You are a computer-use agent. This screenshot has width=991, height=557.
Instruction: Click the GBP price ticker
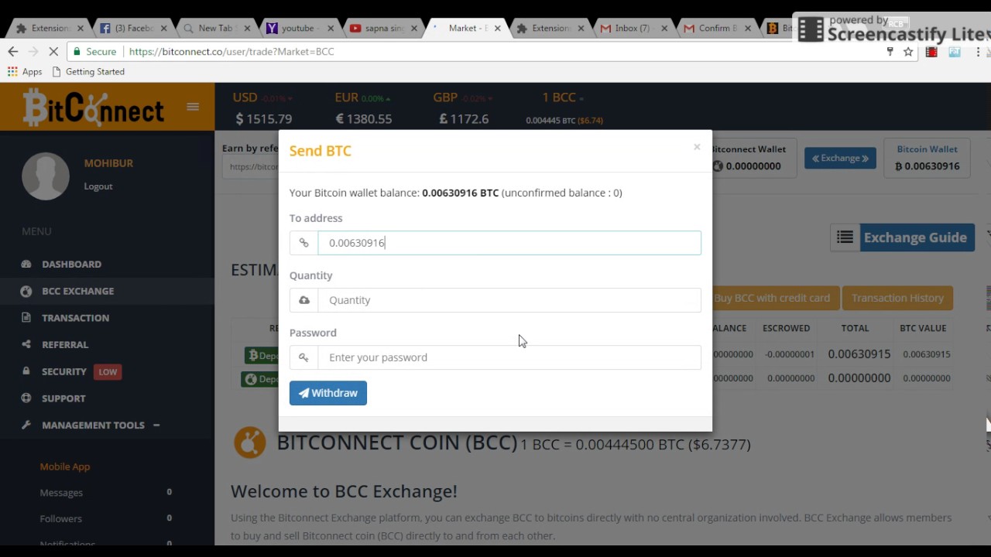click(x=463, y=108)
